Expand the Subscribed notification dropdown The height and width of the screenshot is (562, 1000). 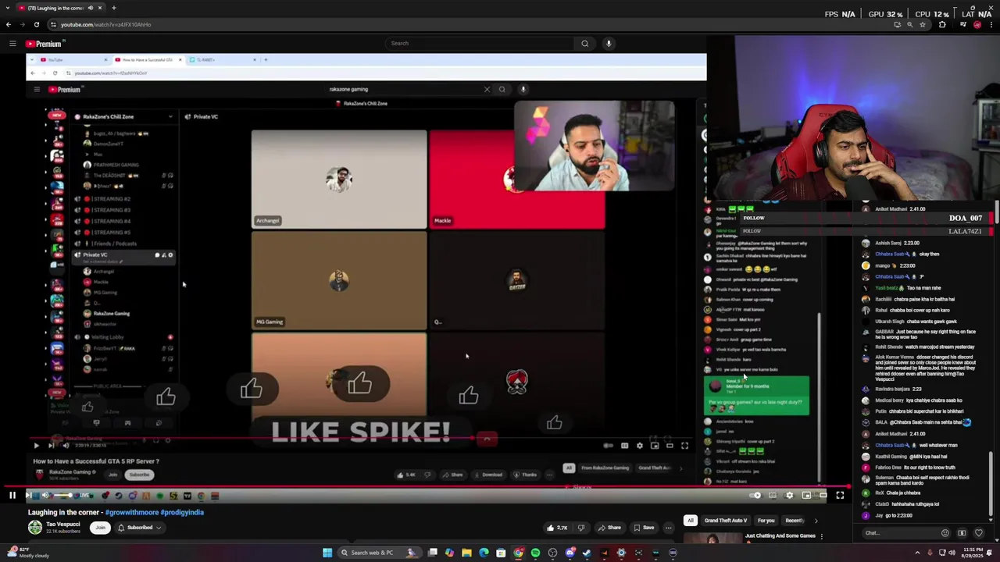pyautogui.click(x=140, y=528)
